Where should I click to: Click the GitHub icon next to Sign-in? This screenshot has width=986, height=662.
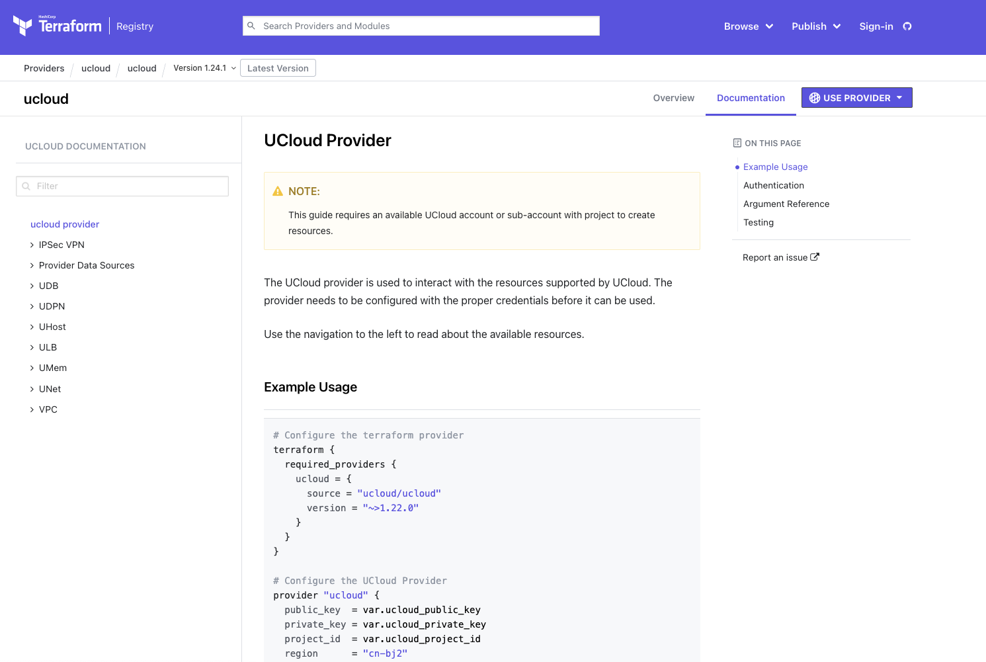(x=907, y=26)
